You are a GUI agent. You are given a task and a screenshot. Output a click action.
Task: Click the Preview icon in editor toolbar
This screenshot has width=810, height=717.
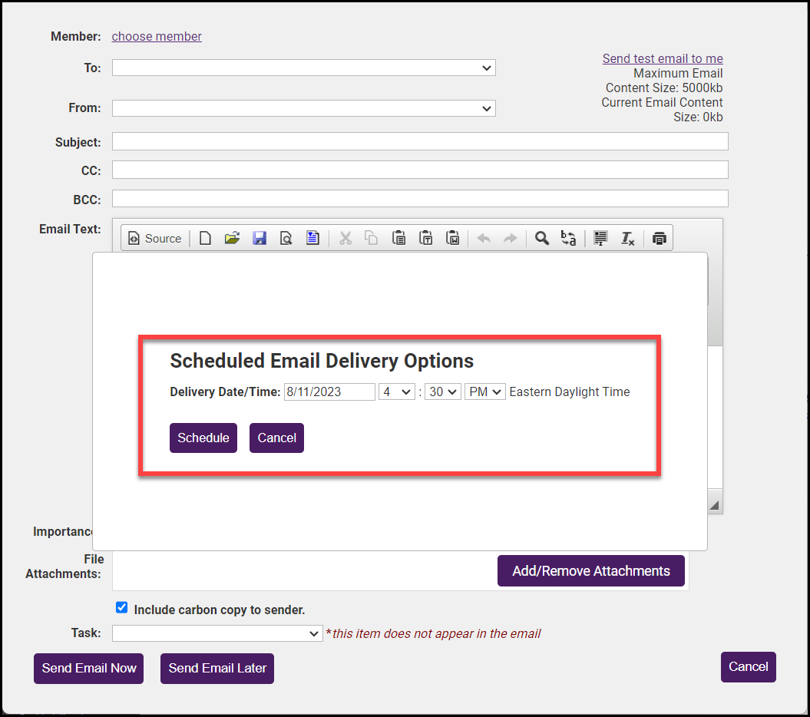coord(286,239)
